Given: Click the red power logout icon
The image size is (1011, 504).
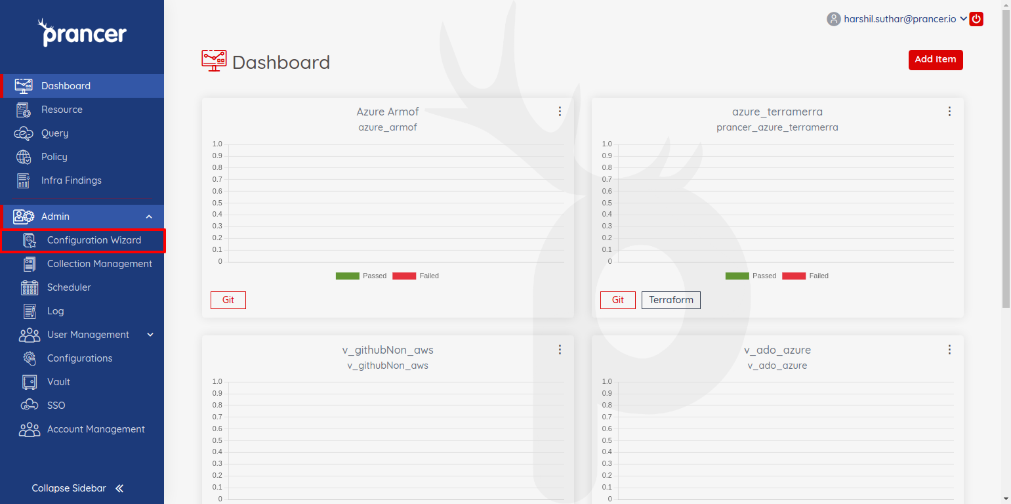Looking at the screenshot, I should [976, 19].
